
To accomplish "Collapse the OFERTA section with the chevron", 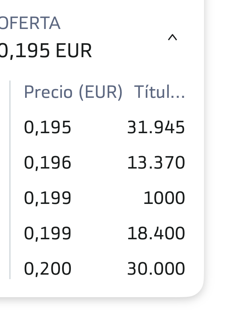I will (x=172, y=38).
